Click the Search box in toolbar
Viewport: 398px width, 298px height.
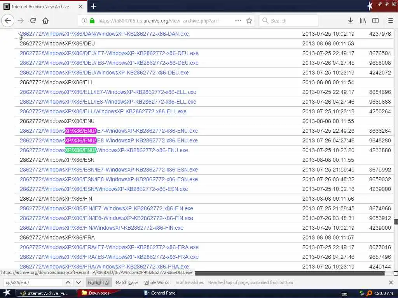[288, 21]
